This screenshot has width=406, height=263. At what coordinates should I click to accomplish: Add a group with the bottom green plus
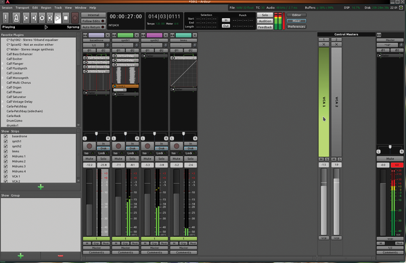point(20,256)
